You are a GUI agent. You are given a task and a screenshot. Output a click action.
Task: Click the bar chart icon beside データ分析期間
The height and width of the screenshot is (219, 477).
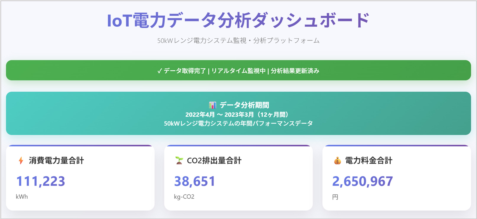[x=212, y=105]
